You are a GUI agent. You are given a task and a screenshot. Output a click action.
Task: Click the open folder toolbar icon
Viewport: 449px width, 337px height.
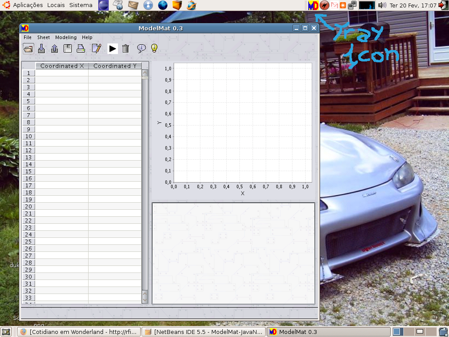29,49
